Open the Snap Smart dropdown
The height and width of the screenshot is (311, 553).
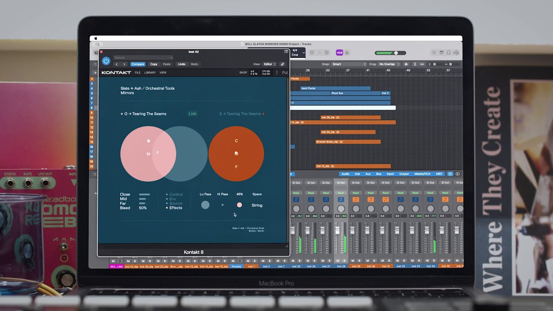[349, 64]
